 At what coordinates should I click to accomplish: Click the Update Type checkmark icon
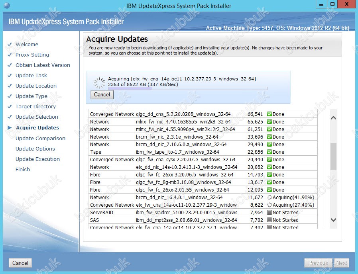coord(10,96)
